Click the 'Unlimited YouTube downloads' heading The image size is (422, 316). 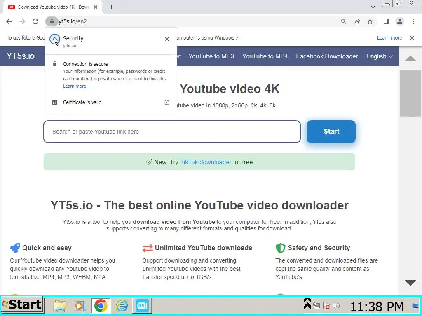[x=204, y=248]
